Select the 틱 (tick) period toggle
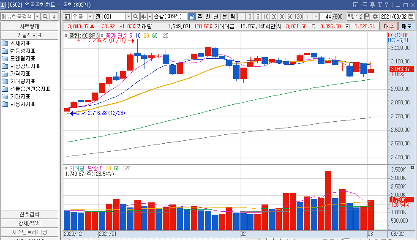The image size is (417, 240). pos(233,16)
